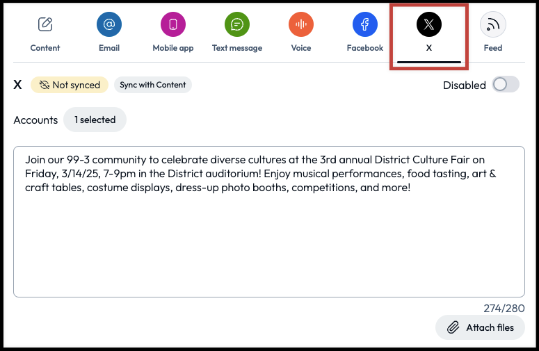Click the Sync with Content button
The width and height of the screenshot is (539, 351).
152,85
